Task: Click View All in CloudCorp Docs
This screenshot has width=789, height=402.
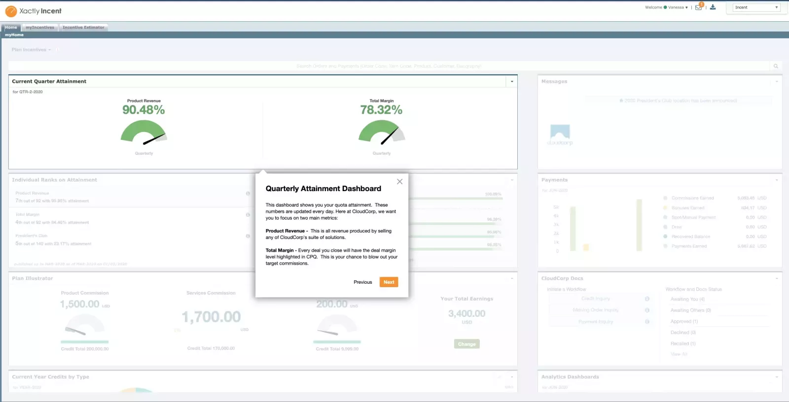Action: (679, 354)
